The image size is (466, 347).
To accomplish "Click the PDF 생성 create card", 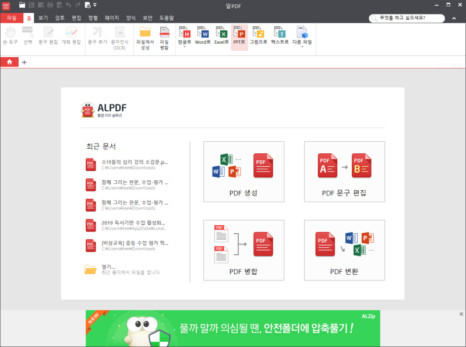I will click(243, 171).
